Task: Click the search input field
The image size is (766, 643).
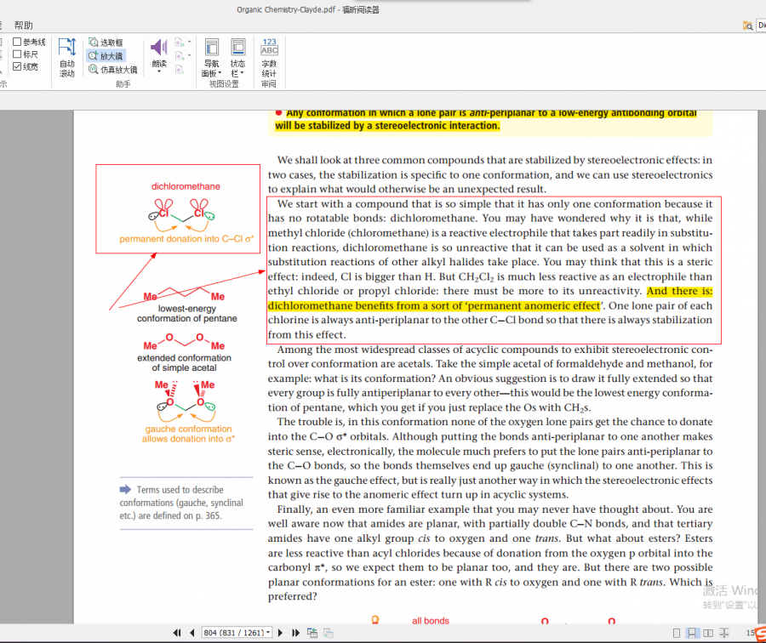Action: tap(761, 26)
